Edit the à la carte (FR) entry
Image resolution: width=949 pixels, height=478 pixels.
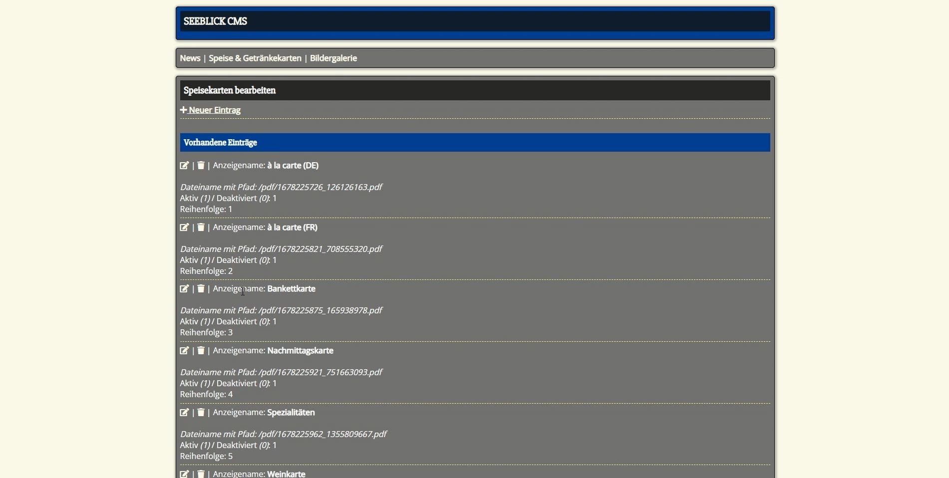click(184, 227)
